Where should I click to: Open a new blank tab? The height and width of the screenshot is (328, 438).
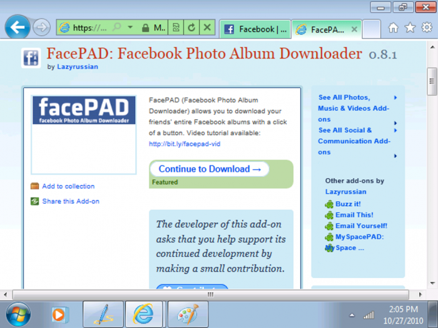pyautogui.click(x=371, y=29)
